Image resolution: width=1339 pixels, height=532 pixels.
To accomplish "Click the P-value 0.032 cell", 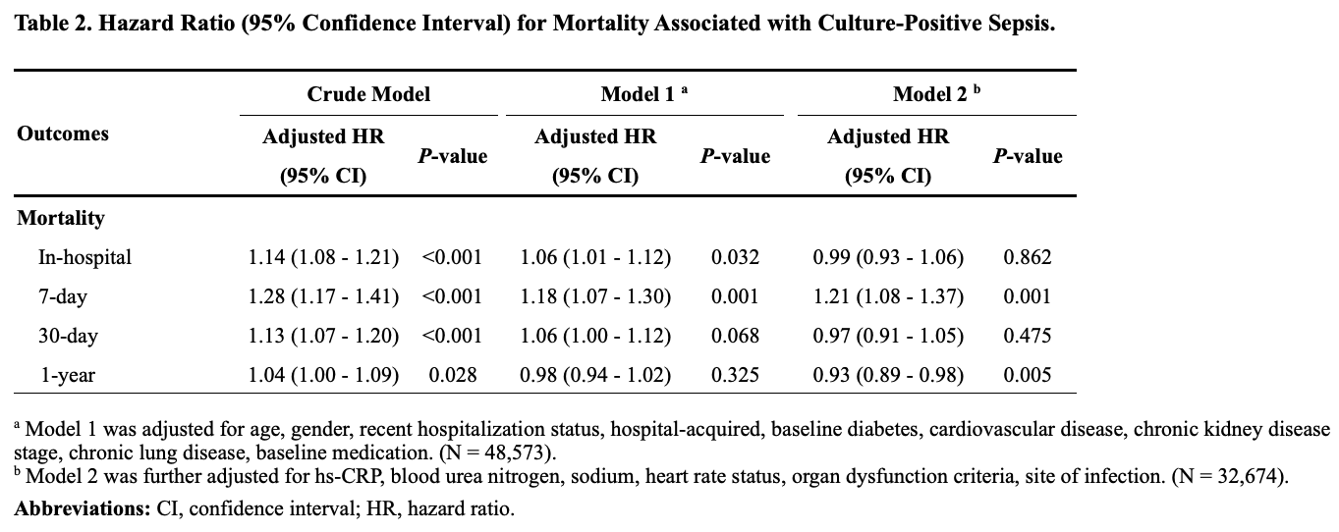I will coord(735,257).
